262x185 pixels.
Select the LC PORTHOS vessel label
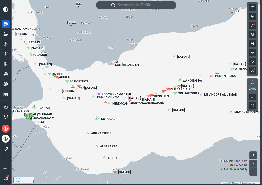click(79, 81)
